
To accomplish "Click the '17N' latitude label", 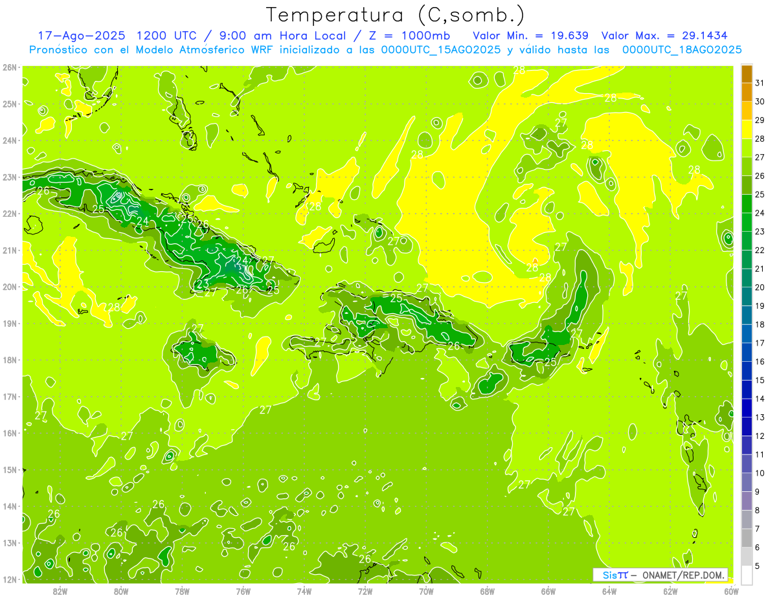I will pos(10,397).
